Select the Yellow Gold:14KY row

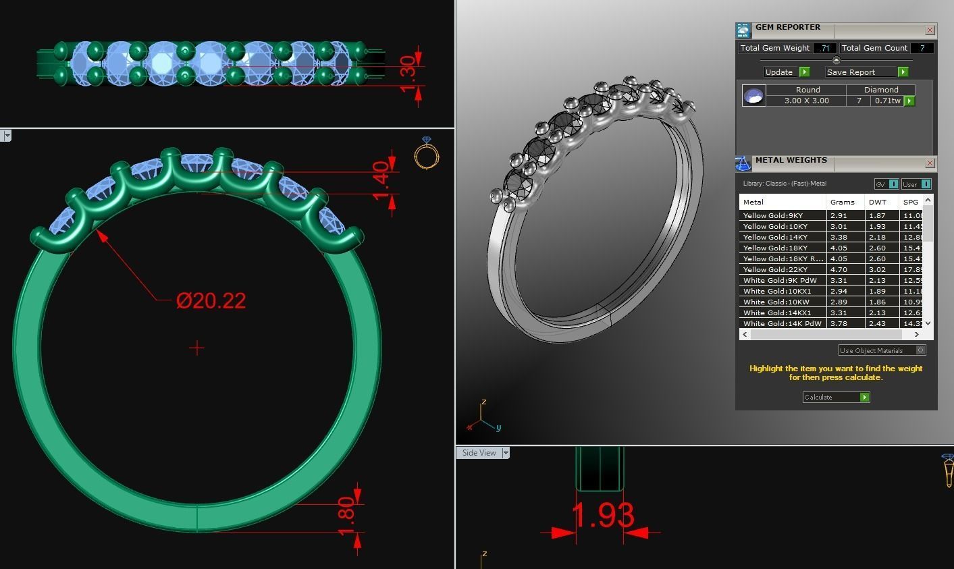coord(831,237)
